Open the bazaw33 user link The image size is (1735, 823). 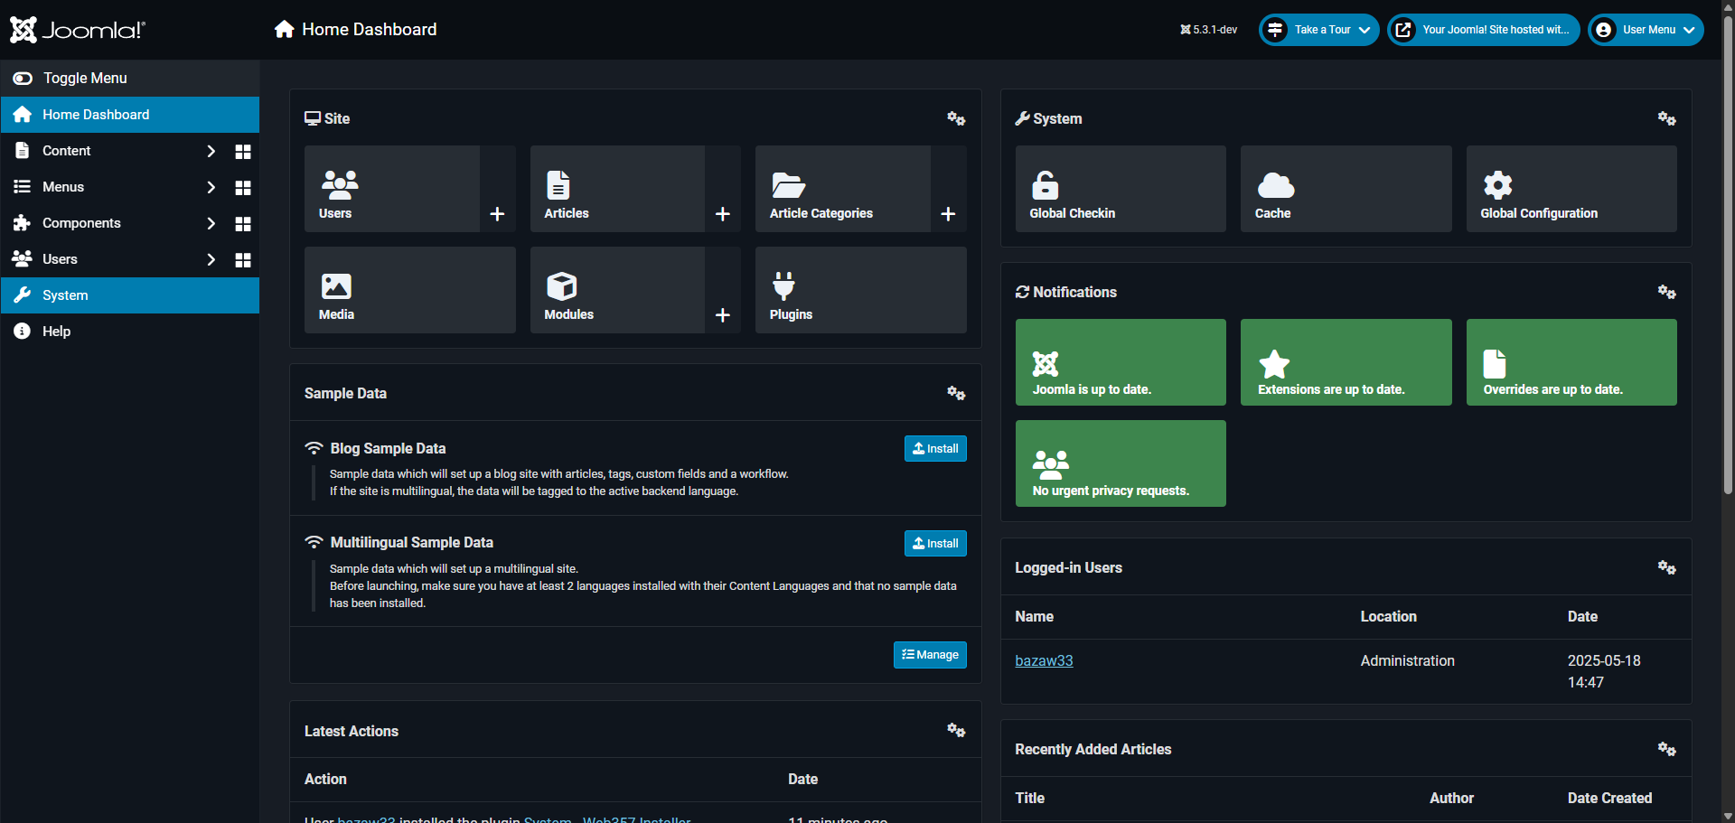1044,660
